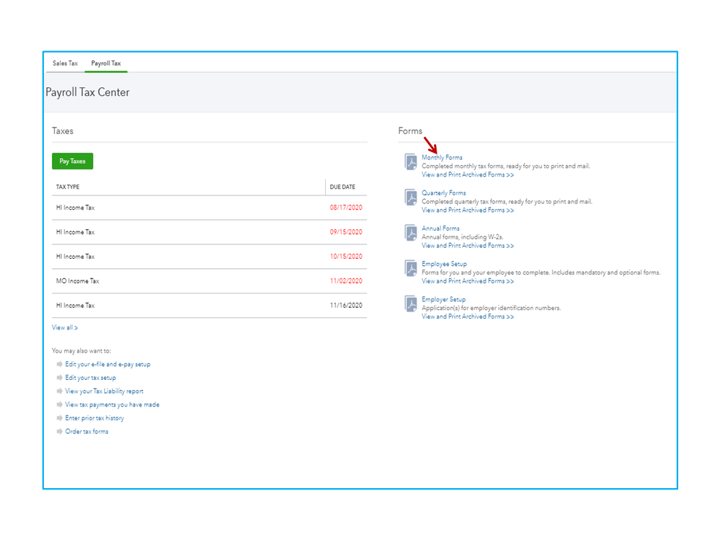Click the Annual Forms PDF icon
The image size is (720, 540).
pos(411,233)
